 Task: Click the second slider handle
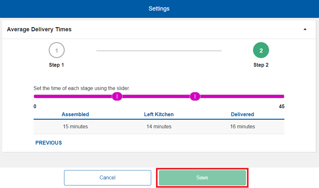click(195, 96)
